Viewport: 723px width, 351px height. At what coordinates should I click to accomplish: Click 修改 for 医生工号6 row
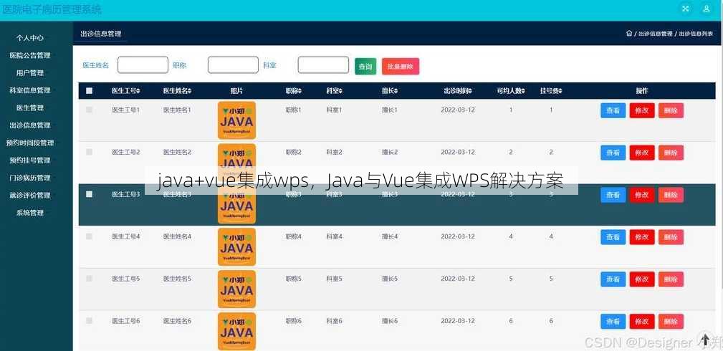642,322
